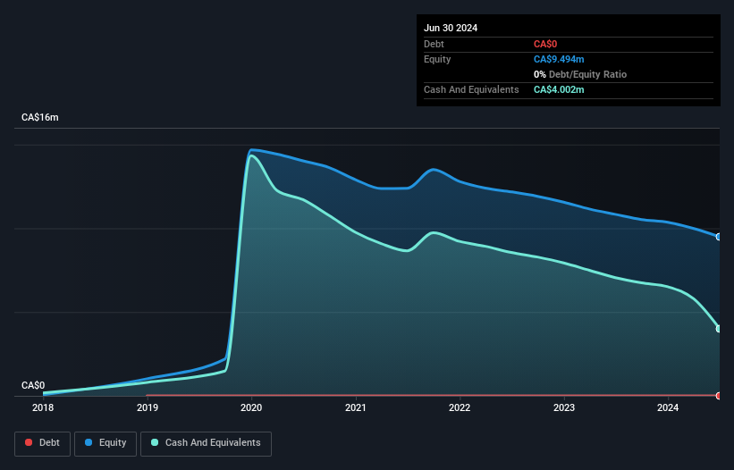
Task: Click the 2021 x-axis label
Action: pyautogui.click(x=356, y=407)
